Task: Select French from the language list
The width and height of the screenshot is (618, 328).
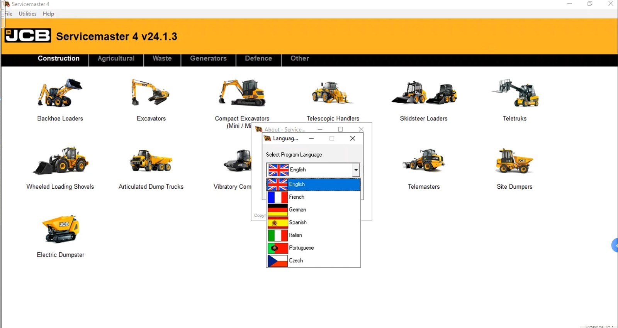Action: click(x=313, y=197)
